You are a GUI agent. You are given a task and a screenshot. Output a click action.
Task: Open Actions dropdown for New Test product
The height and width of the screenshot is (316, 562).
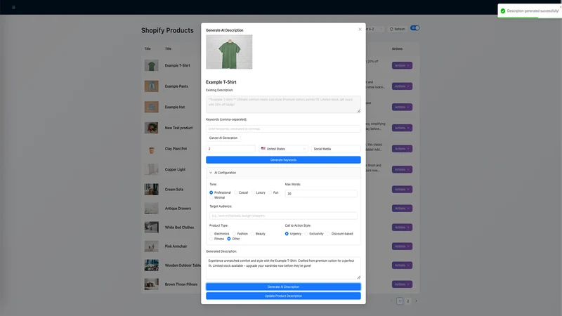pos(402,128)
